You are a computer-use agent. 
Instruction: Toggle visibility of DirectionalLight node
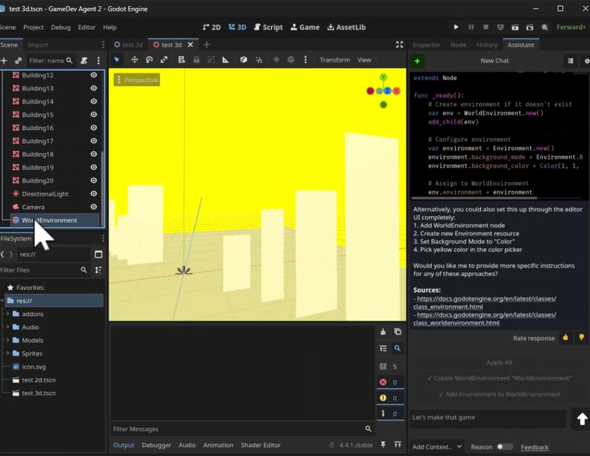point(94,194)
